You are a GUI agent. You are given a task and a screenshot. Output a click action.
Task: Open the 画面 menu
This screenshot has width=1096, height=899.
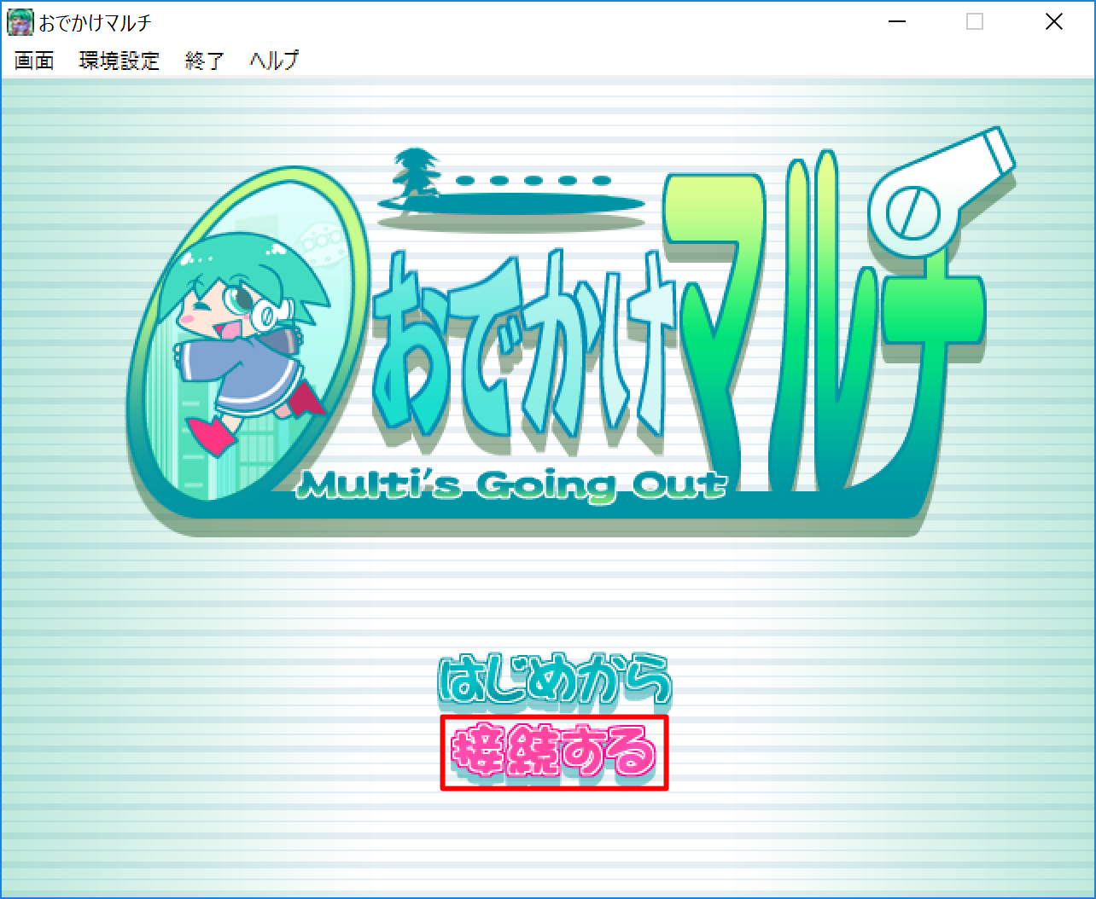click(x=34, y=61)
